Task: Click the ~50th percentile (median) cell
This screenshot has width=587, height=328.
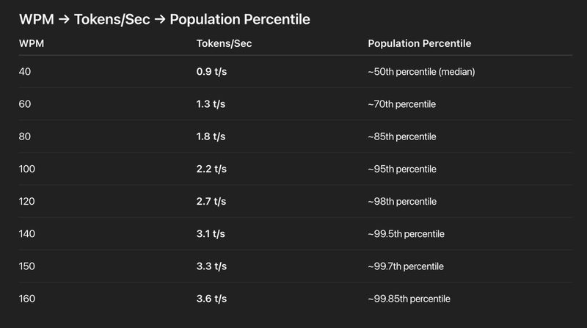Action: coord(422,72)
